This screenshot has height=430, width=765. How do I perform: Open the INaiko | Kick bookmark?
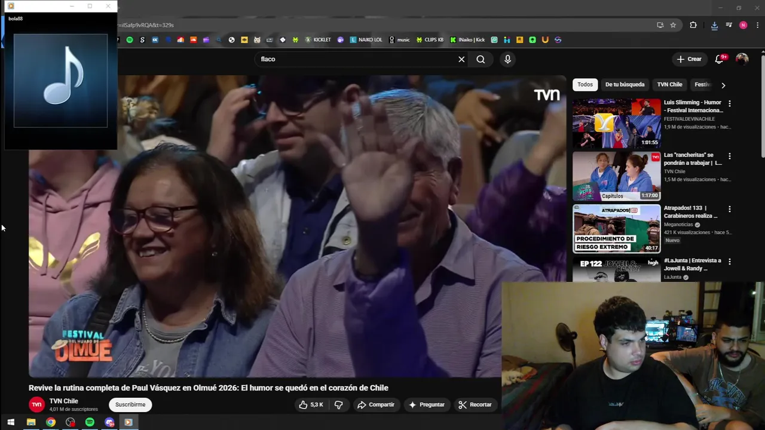(467, 40)
